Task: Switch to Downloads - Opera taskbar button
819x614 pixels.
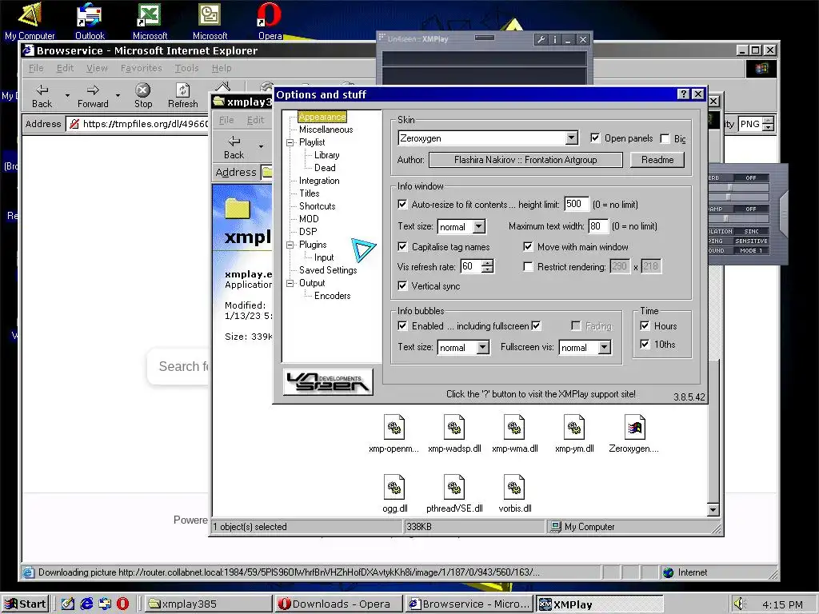Action: click(338, 604)
